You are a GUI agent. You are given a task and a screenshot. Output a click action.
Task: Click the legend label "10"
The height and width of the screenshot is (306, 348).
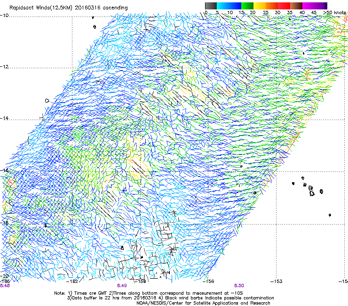[x=230, y=13]
